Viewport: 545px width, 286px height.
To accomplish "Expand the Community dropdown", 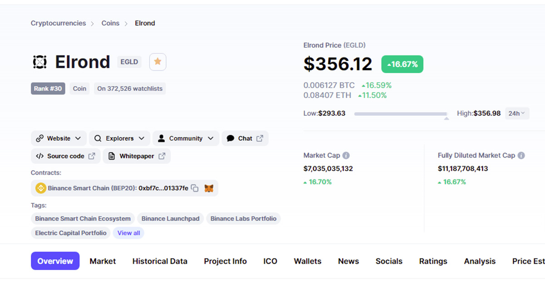I will click(x=210, y=138).
